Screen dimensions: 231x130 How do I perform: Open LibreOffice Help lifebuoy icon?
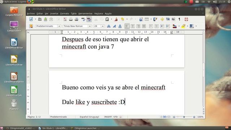click(186, 19)
